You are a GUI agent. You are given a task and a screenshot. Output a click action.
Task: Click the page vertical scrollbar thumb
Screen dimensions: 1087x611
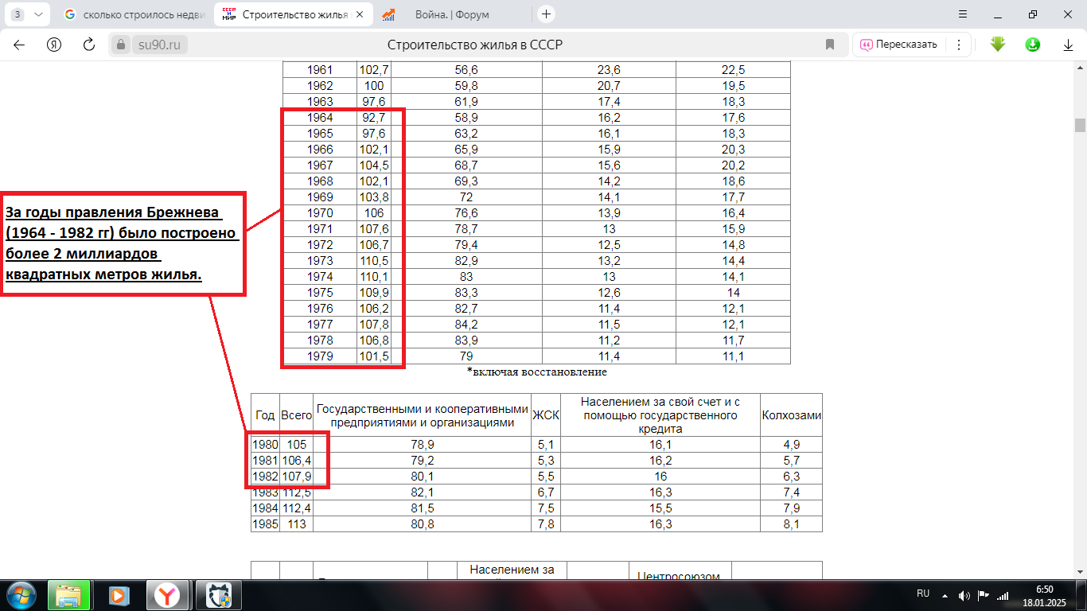1080,125
